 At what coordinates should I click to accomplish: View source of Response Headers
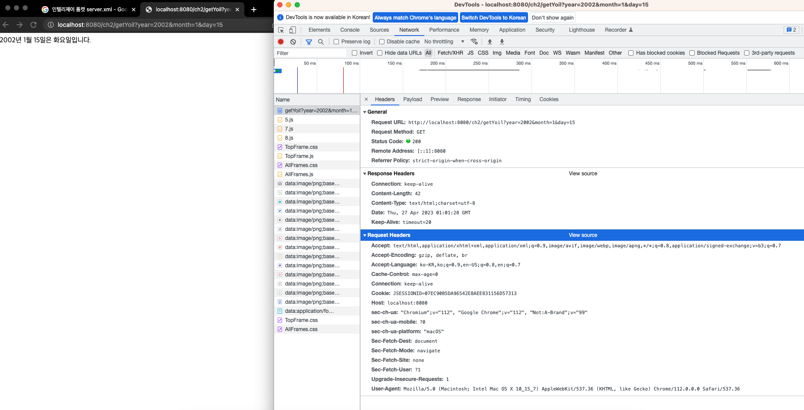click(583, 174)
